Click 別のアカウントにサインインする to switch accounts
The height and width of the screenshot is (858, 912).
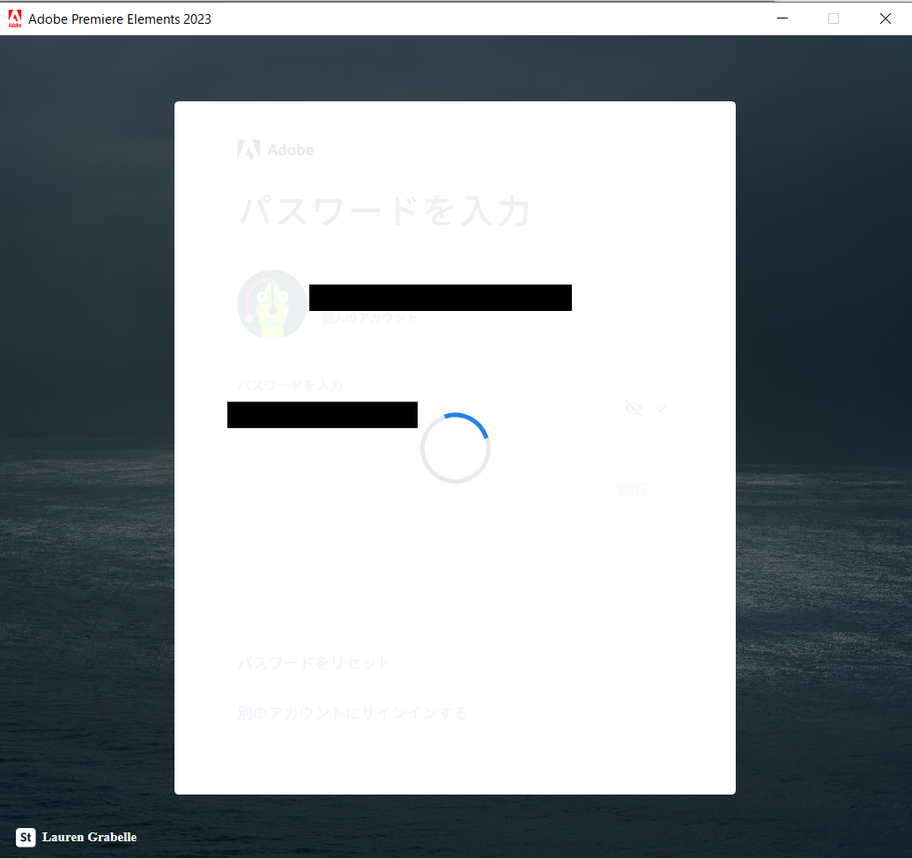pyautogui.click(x=352, y=713)
